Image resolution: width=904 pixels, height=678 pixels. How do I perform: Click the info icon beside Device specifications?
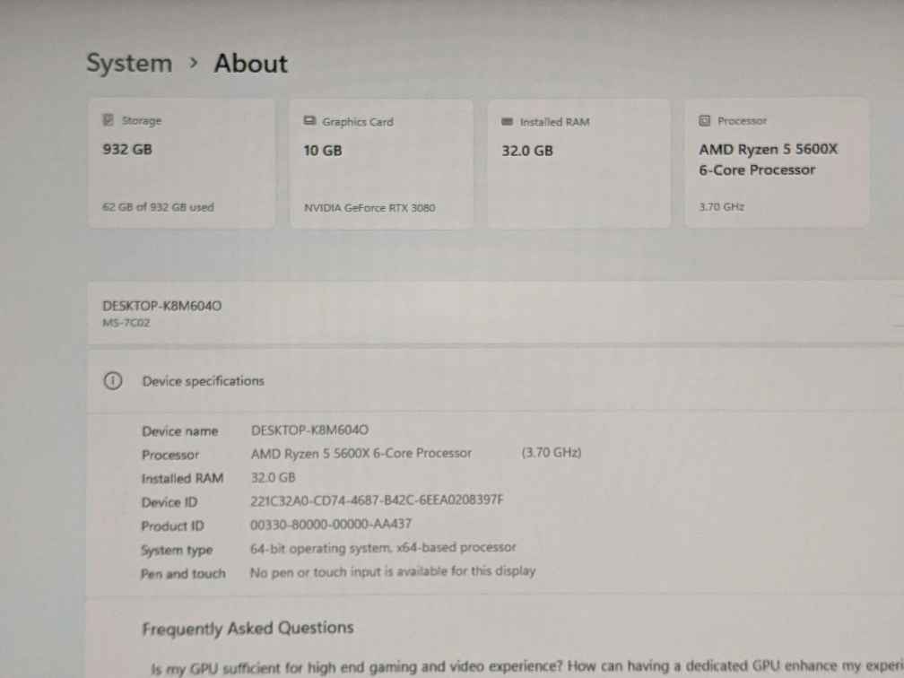(x=112, y=381)
